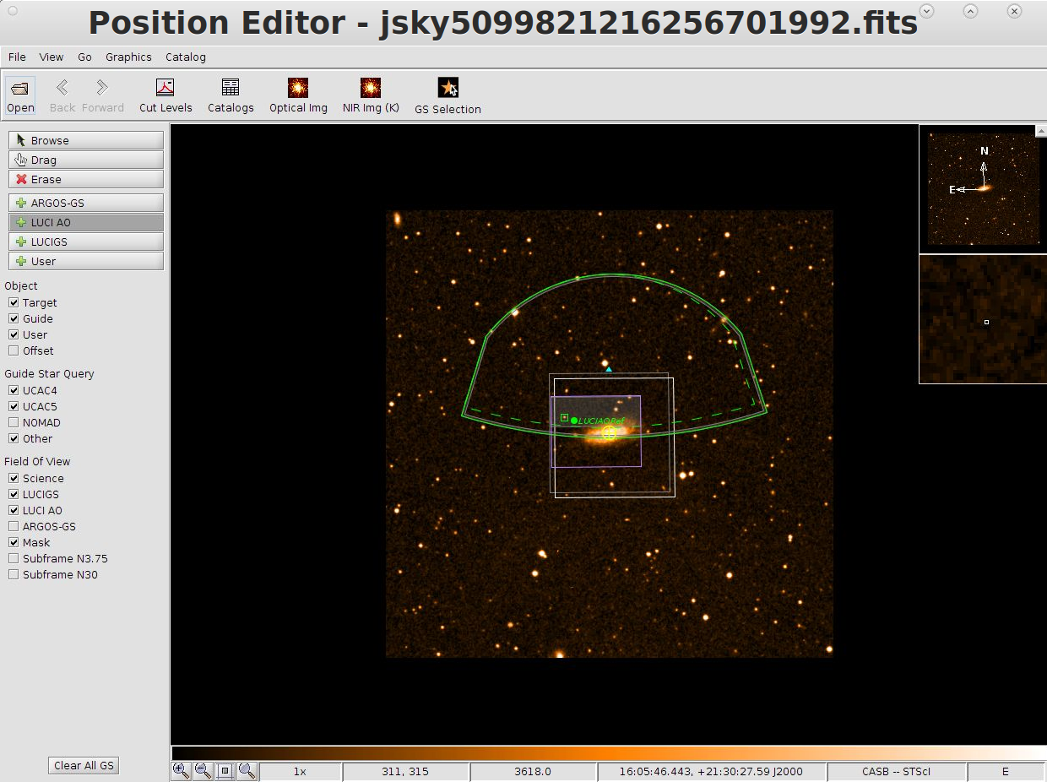Add a User position
The image size is (1047, 782).
coord(86,261)
